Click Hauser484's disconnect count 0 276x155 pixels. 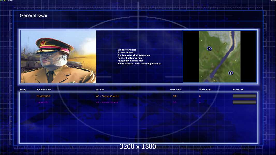[200, 102]
